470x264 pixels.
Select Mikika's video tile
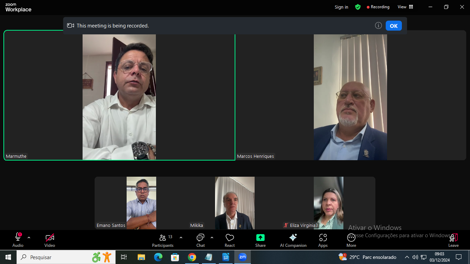pyautogui.click(x=235, y=203)
